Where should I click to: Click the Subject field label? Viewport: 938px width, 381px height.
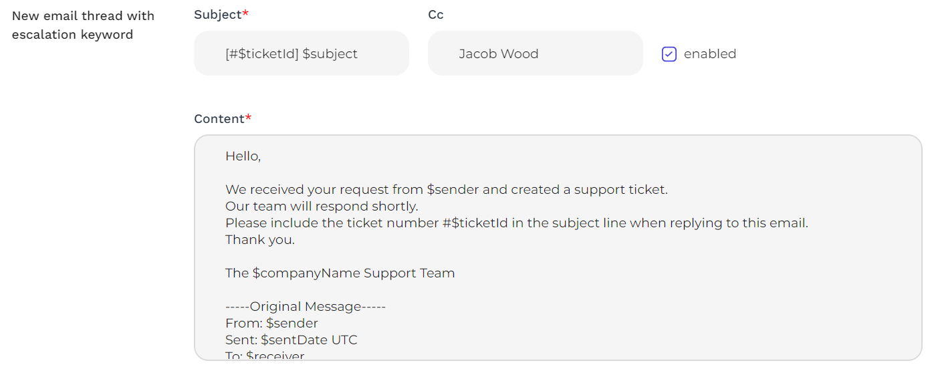[x=218, y=15]
